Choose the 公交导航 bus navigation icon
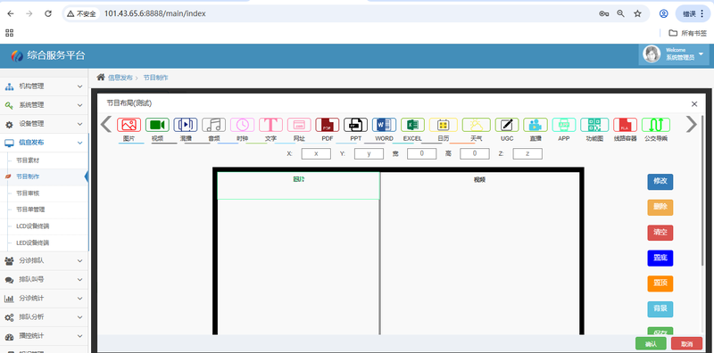 [656, 125]
